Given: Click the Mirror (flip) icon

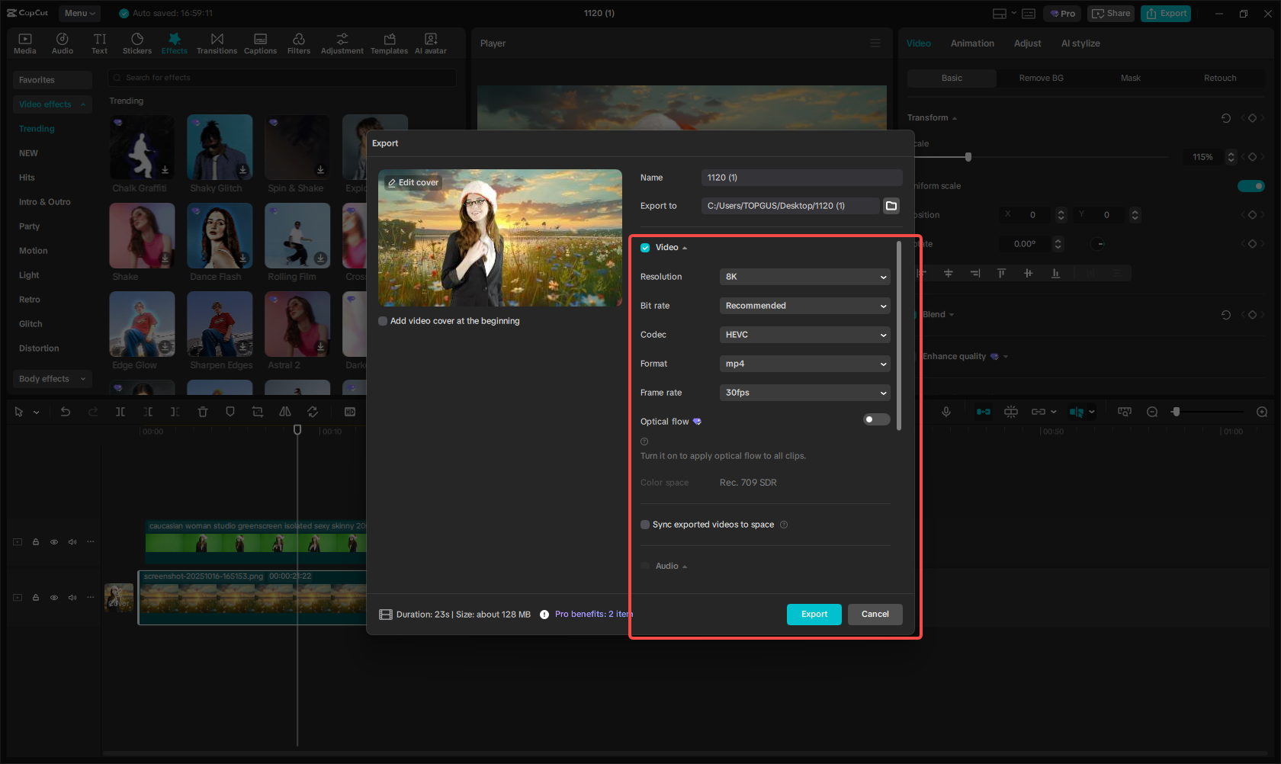Looking at the screenshot, I should tap(284, 412).
